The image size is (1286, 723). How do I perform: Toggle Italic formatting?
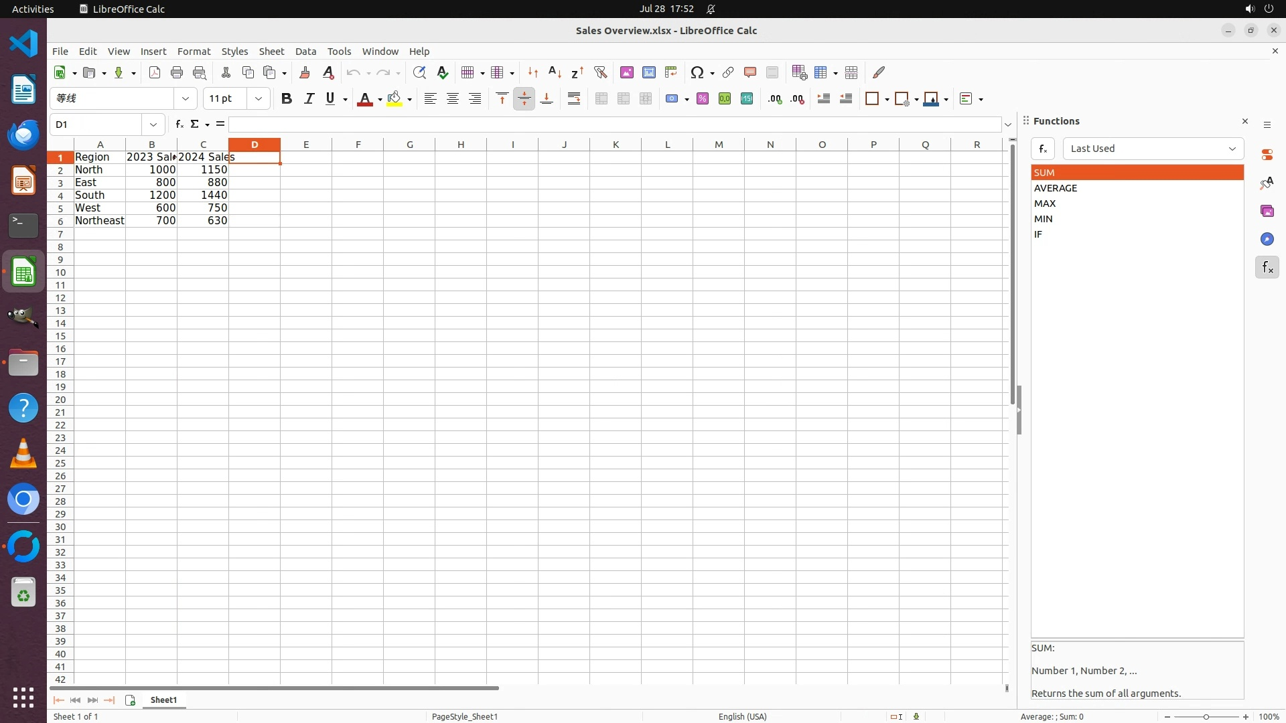pyautogui.click(x=309, y=99)
